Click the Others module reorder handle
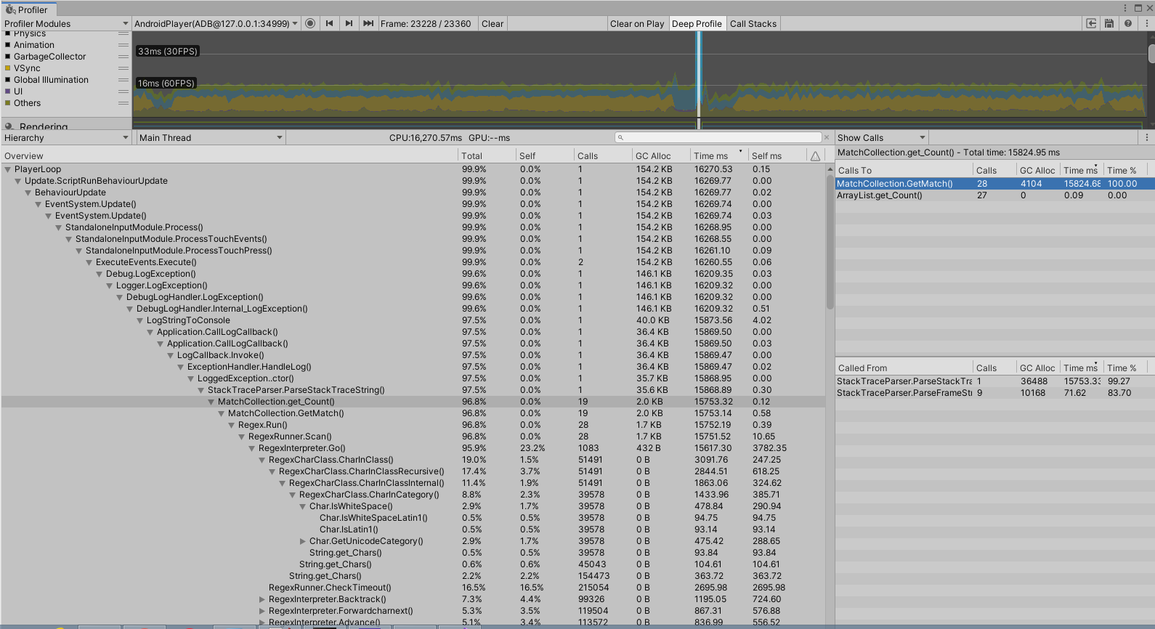Viewport: 1155px width, 629px height. point(123,103)
